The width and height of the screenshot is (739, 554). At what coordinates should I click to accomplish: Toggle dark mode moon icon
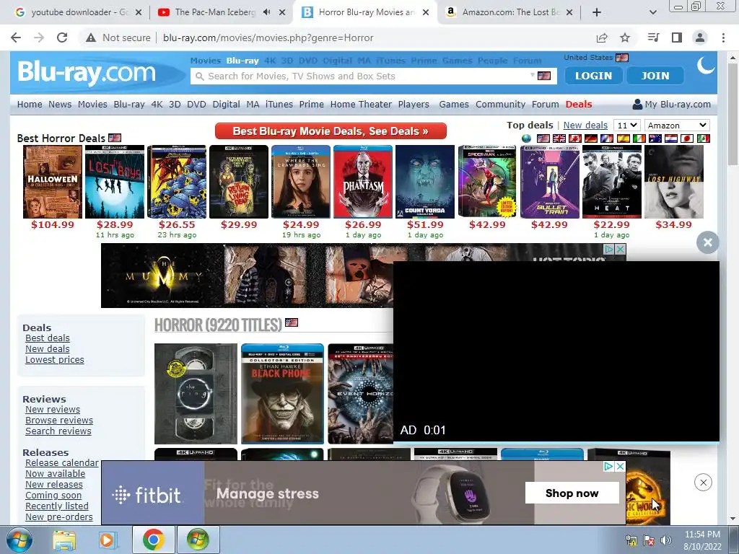tap(706, 65)
